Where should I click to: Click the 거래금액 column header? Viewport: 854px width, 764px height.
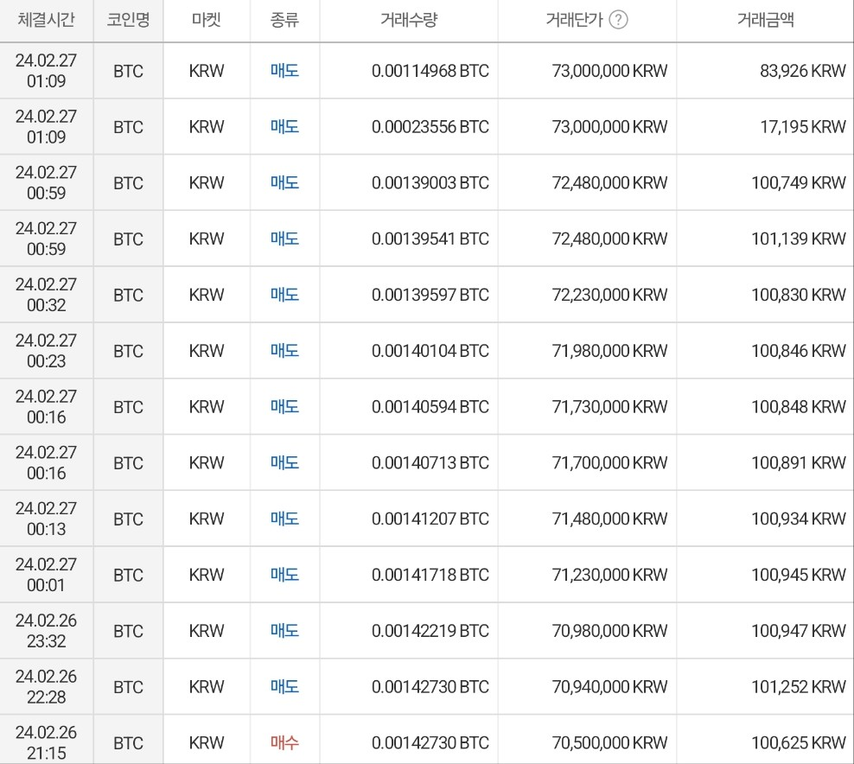pyautogui.click(x=765, y=20)
